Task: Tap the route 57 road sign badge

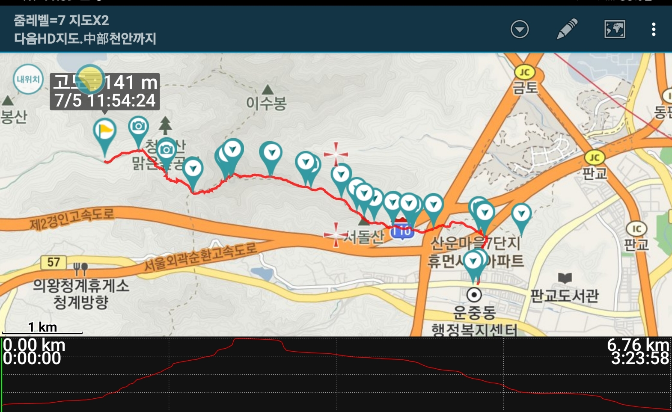Action: tap(54, 262)
